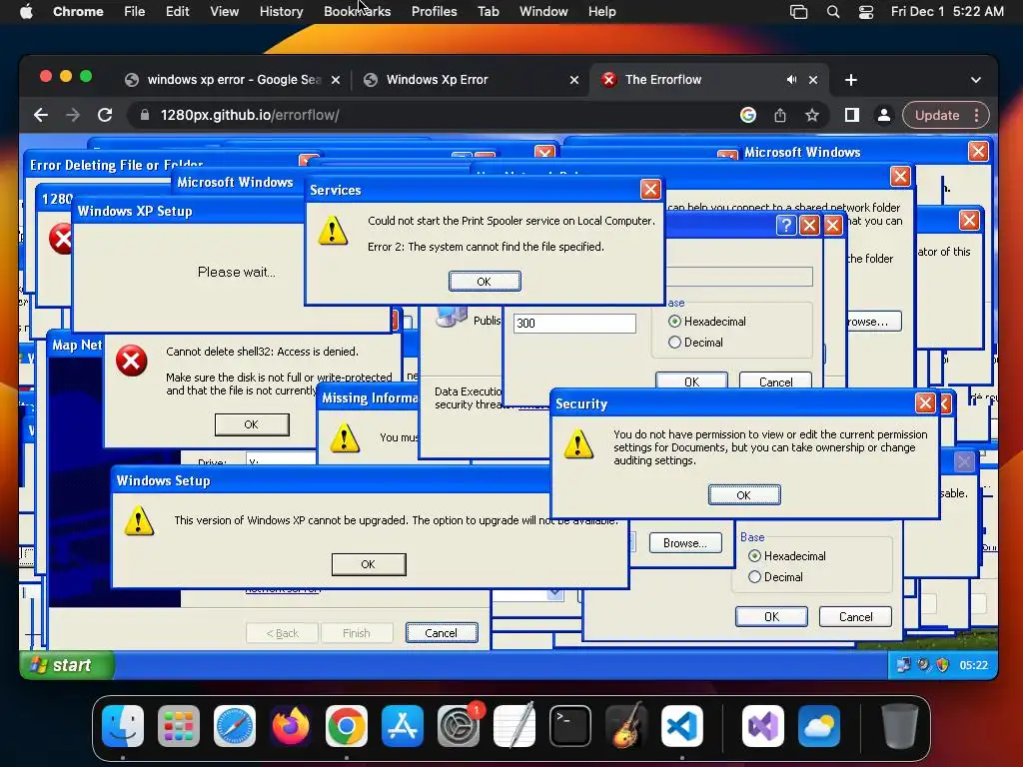The image size is (1023, 767).
Task: Launch Safari from the Dock
Action: (234, 725)
